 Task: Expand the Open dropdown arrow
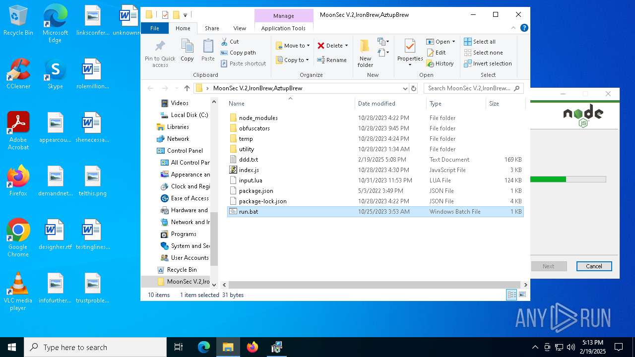tap(453, 42)
